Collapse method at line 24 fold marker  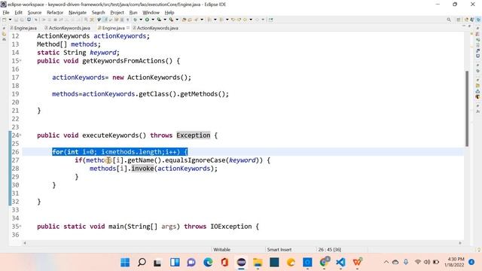tap(20, 135)
